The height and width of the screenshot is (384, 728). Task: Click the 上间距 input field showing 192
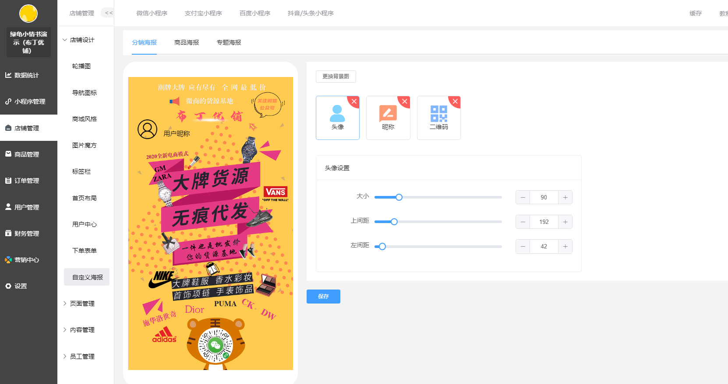coord(544,222)
